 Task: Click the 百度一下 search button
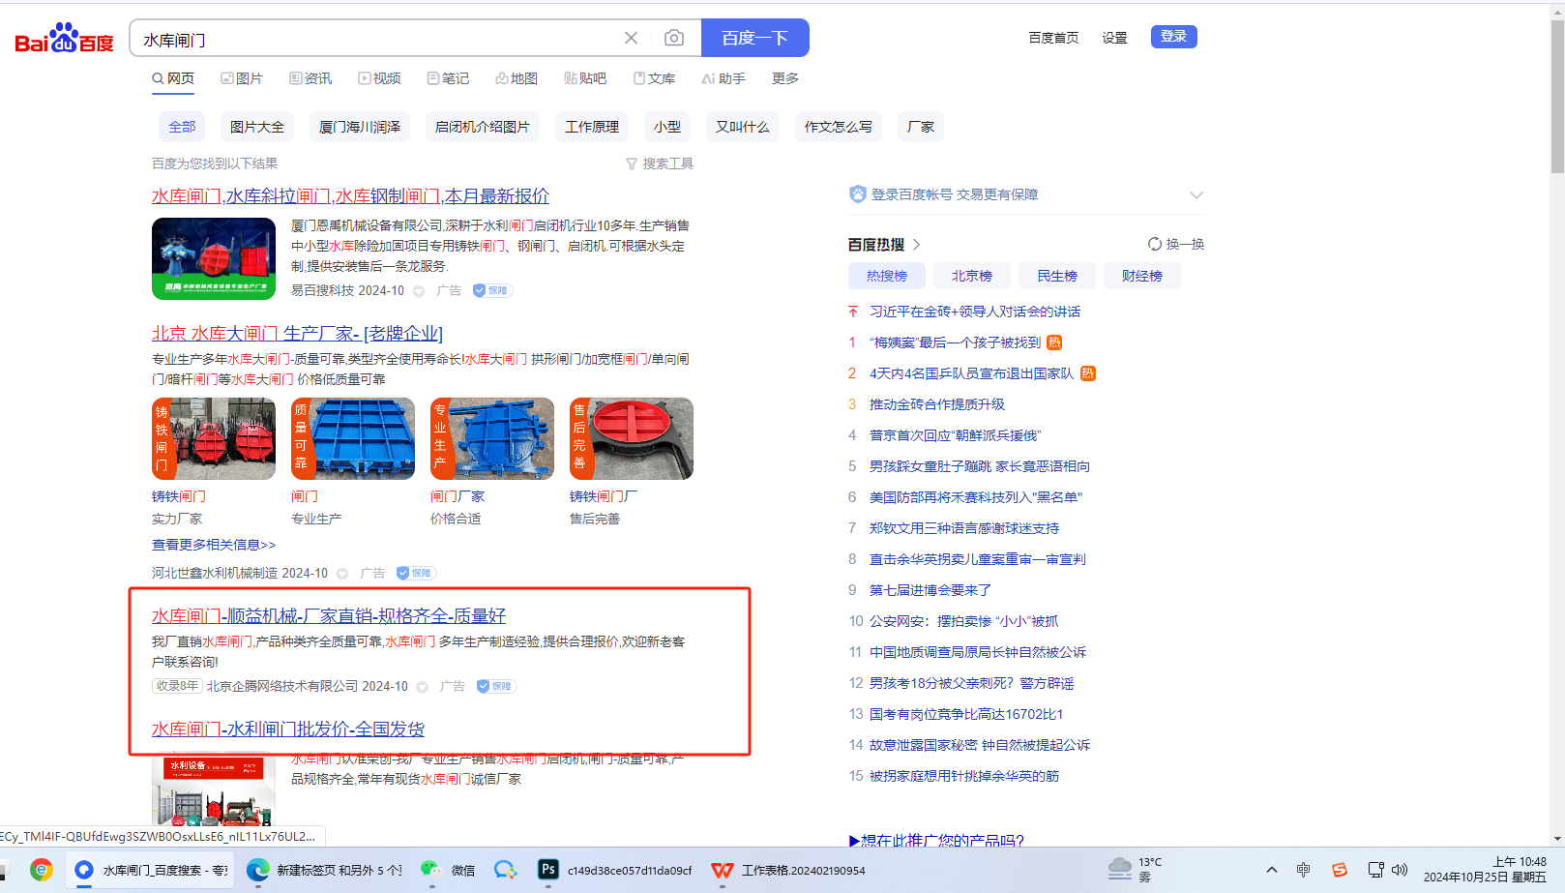tap(754, 38)
